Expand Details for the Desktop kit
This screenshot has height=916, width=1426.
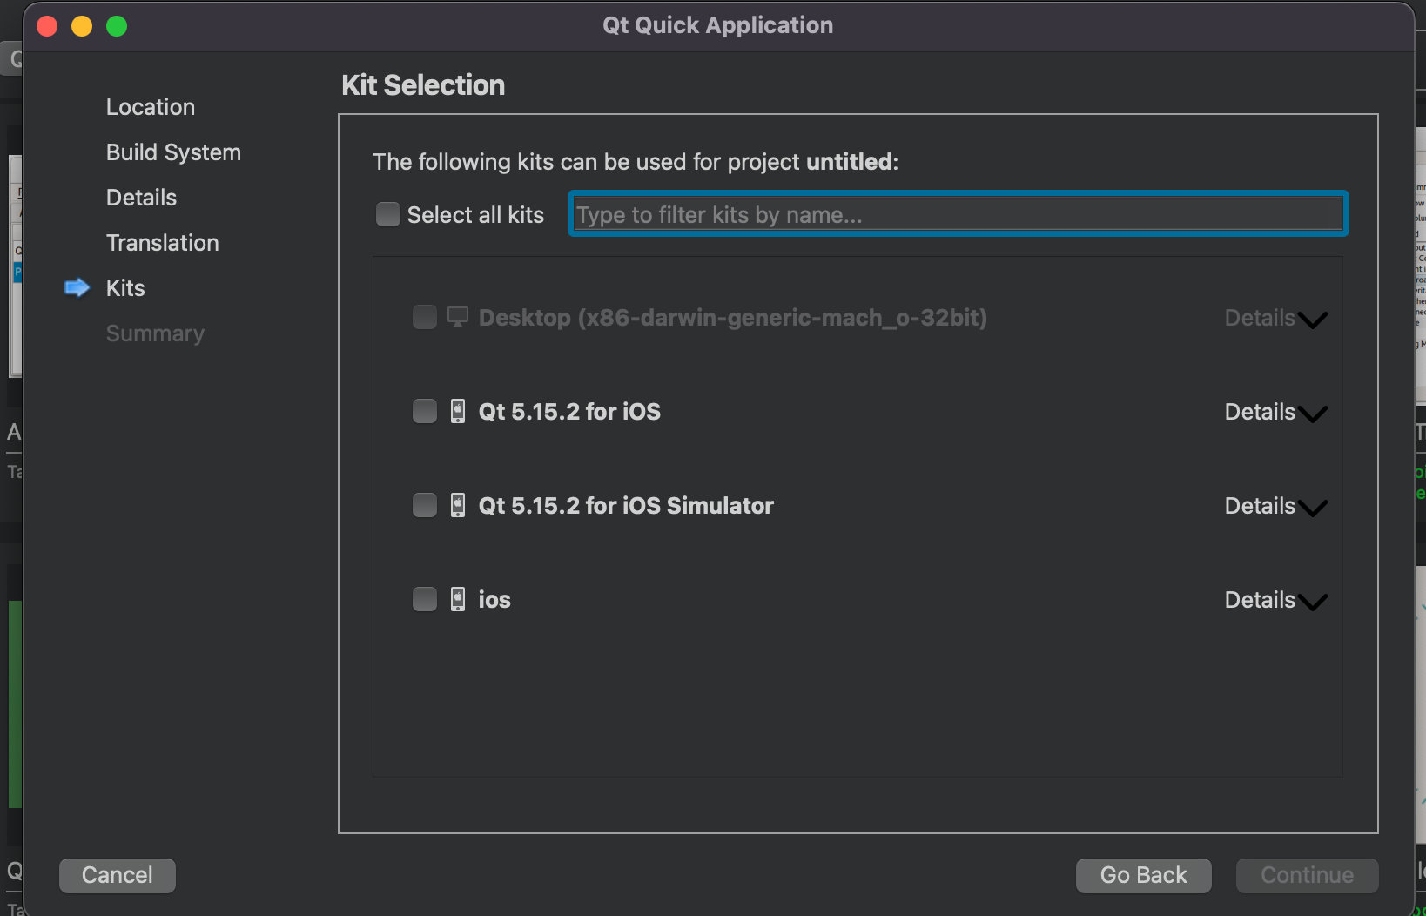pos(1275,319)
